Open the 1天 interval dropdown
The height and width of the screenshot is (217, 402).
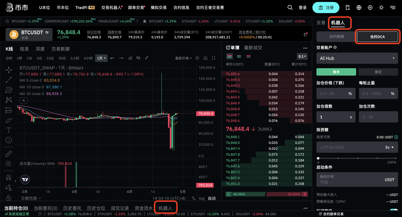tap(101, 58)
